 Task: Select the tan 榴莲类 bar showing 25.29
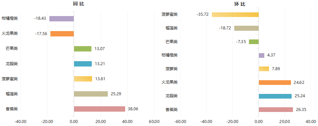pos(91,94)
